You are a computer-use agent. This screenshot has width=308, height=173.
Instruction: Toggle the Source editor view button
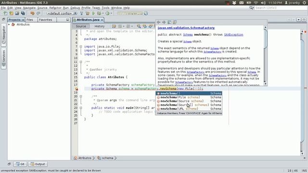(x=81, y=26)
